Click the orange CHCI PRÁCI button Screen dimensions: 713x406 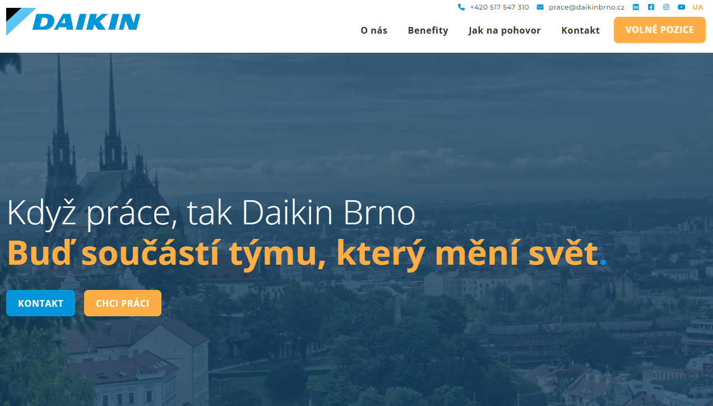click(123, 303)
